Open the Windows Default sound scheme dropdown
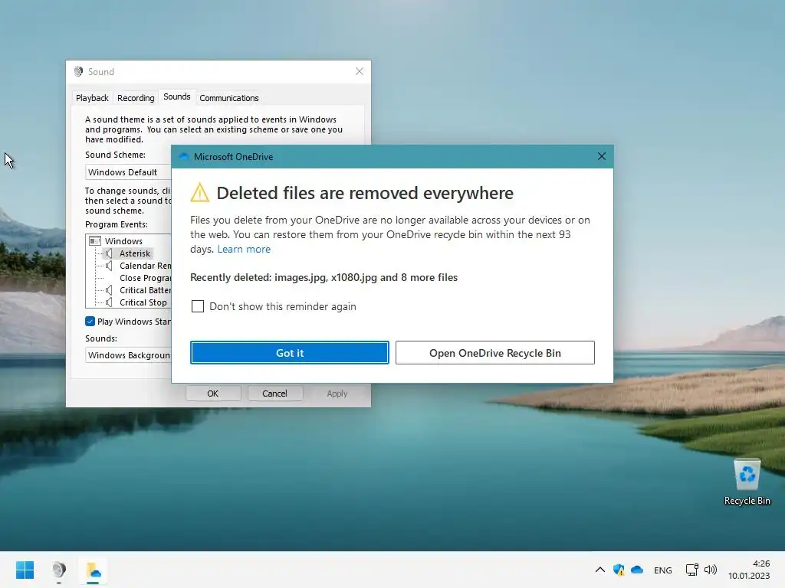785x588 pixels. (128, 172)
